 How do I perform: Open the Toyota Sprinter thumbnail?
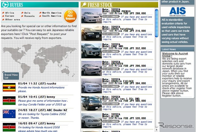coord(91,68)
